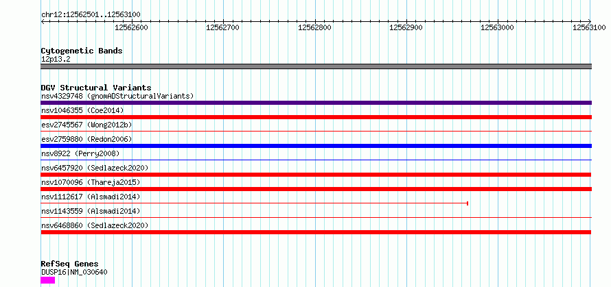611x287 pixels.
Task: Click the 12562800 ruler tick label
Action: (x=315, y=27)
